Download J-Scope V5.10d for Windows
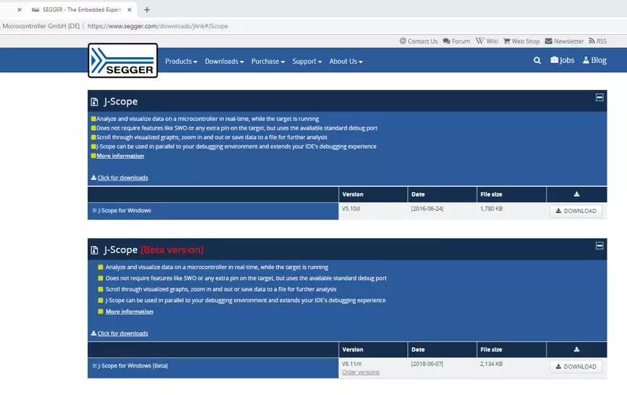 point(576,211)
